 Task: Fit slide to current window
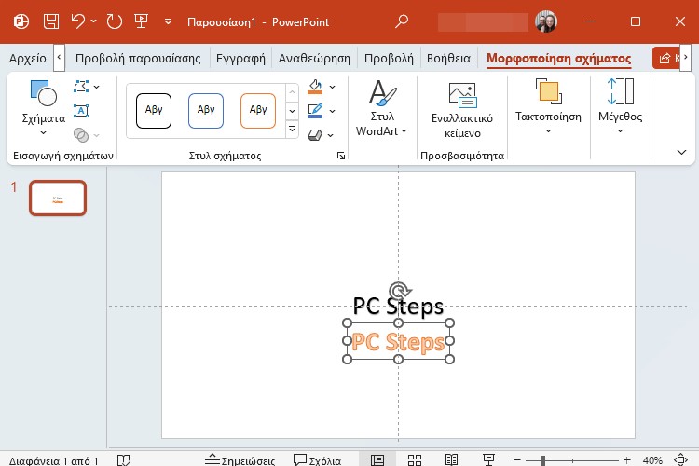[x=680, y=459]
